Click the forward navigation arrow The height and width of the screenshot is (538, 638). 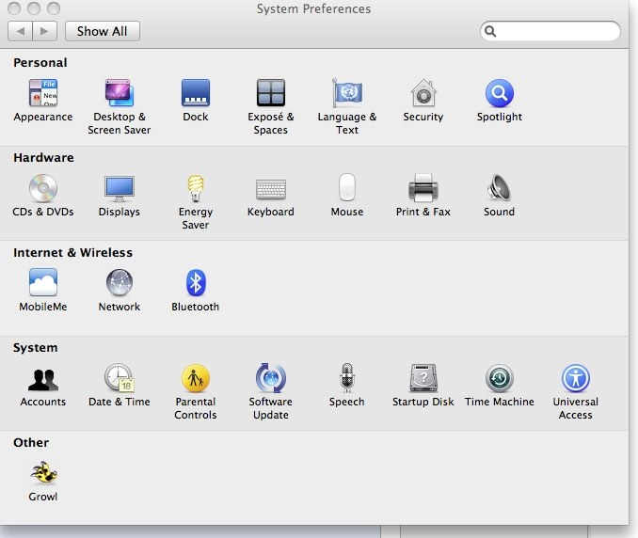coord(44,31)
